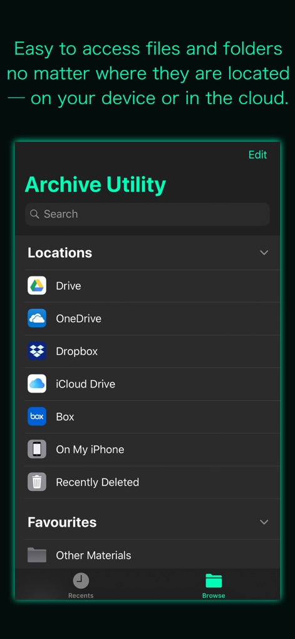Image resolution: width=295 pixels, height=639 pixels.
Task: Tap the Other Materials folder icon
Action: 36,555
